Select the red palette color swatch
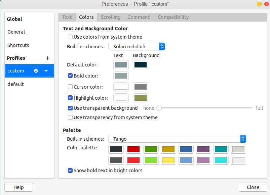This screenshot has height=195, width=270. coord(133,149)
